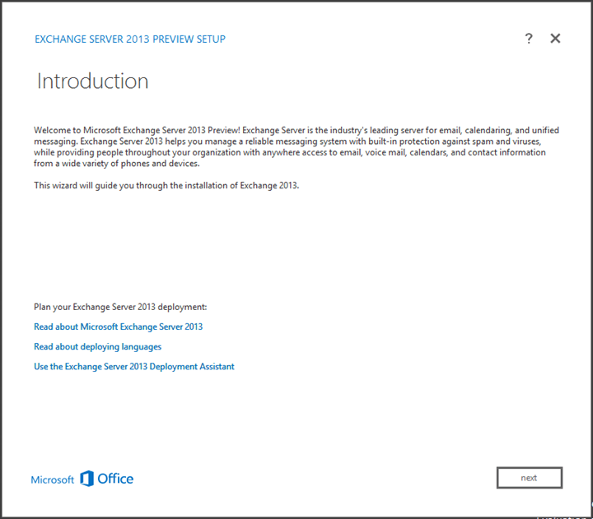
Task: Launch the Exchange Server 2013 Deployment Assistant link
Action: tap(133, 366)
